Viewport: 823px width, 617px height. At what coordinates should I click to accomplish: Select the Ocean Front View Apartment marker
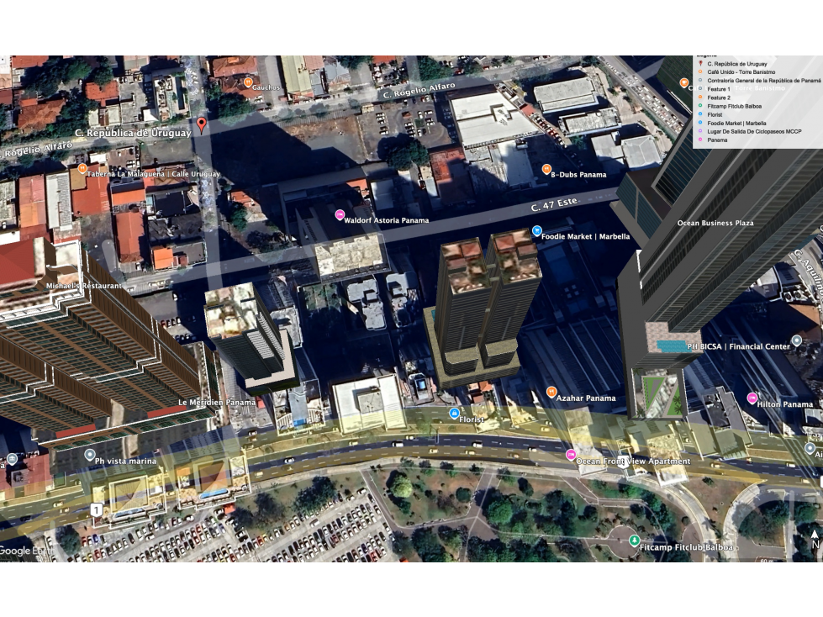coord(571,455)
